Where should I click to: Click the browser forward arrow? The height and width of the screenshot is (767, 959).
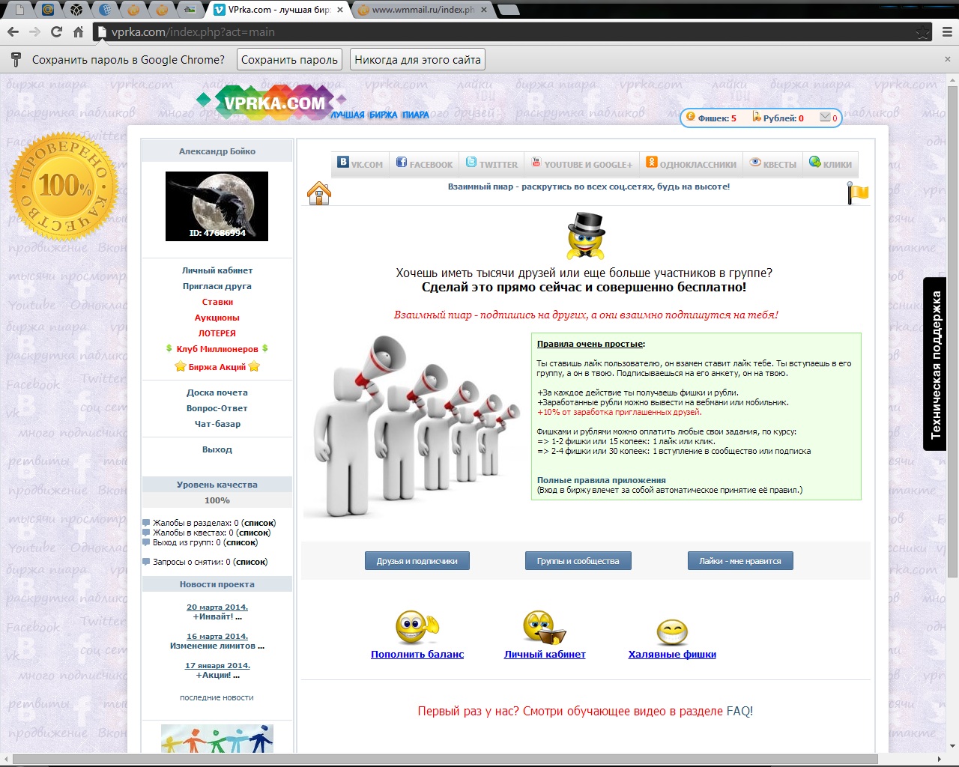tap(34, 32)
